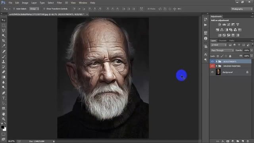Add a Color Balance adjustment
This screenshot has height=143, width=254.
click(x=222, y=30)
